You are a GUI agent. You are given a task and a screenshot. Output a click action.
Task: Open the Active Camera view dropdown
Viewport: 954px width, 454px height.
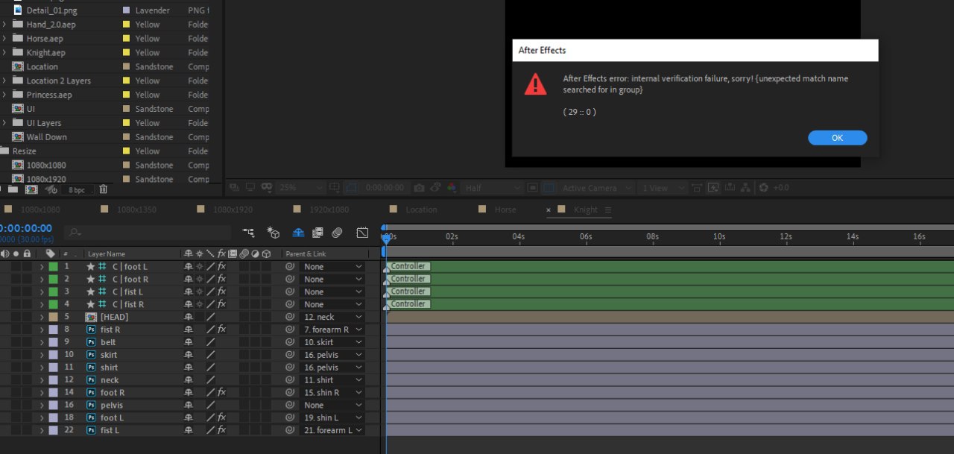(x=598, y=188)
